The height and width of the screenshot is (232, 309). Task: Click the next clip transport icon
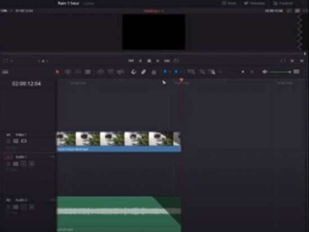point(292,61)
